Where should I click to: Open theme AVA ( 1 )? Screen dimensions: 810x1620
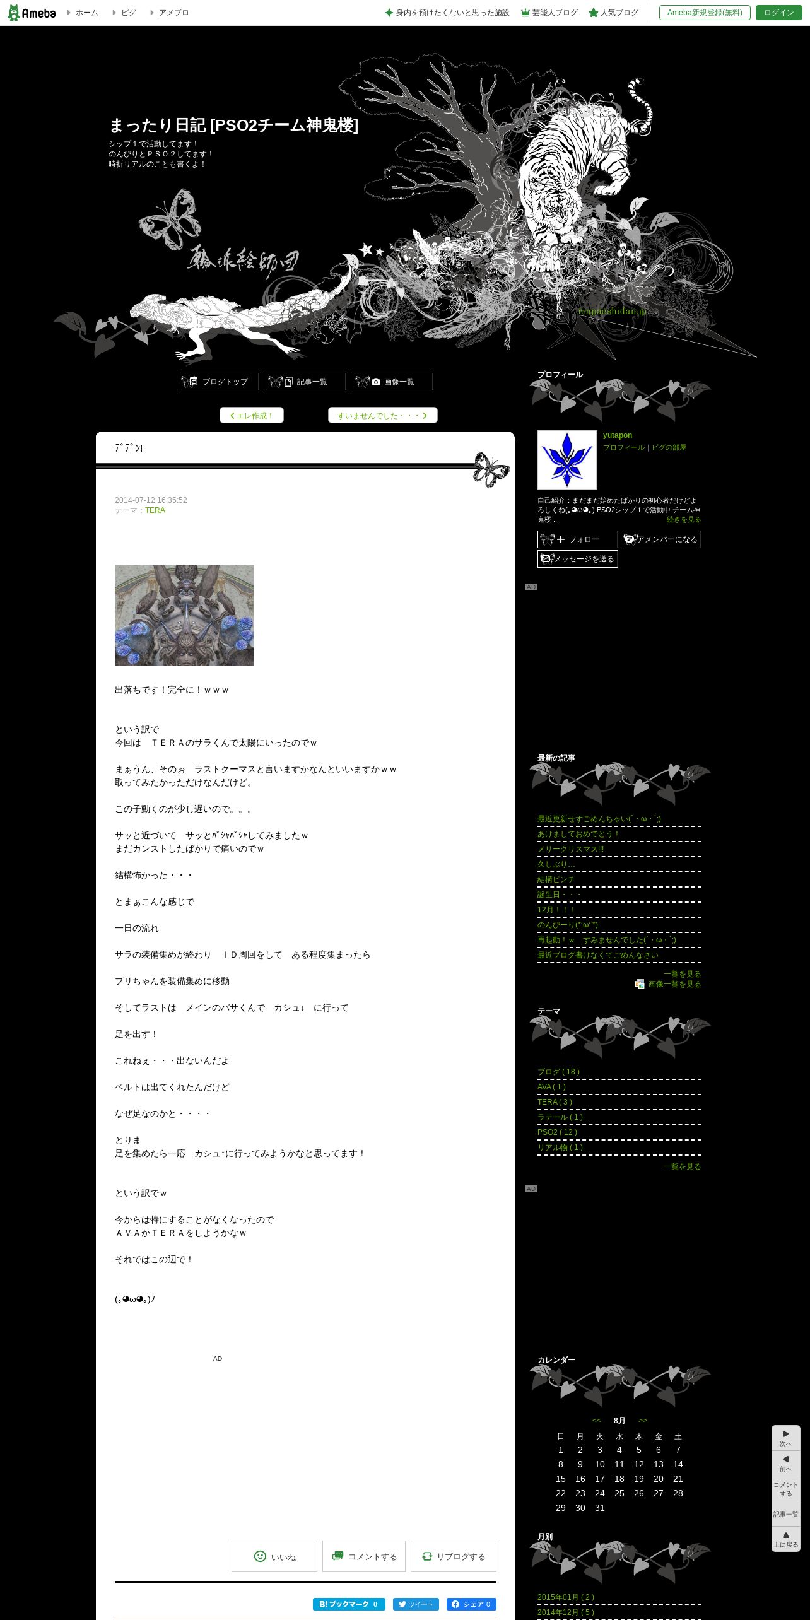pyautogui.click(x=552, y=1087)
